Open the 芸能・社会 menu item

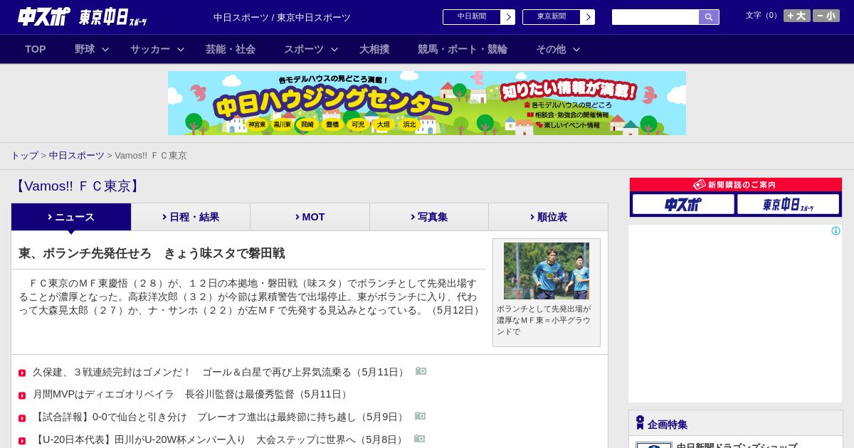231,49
